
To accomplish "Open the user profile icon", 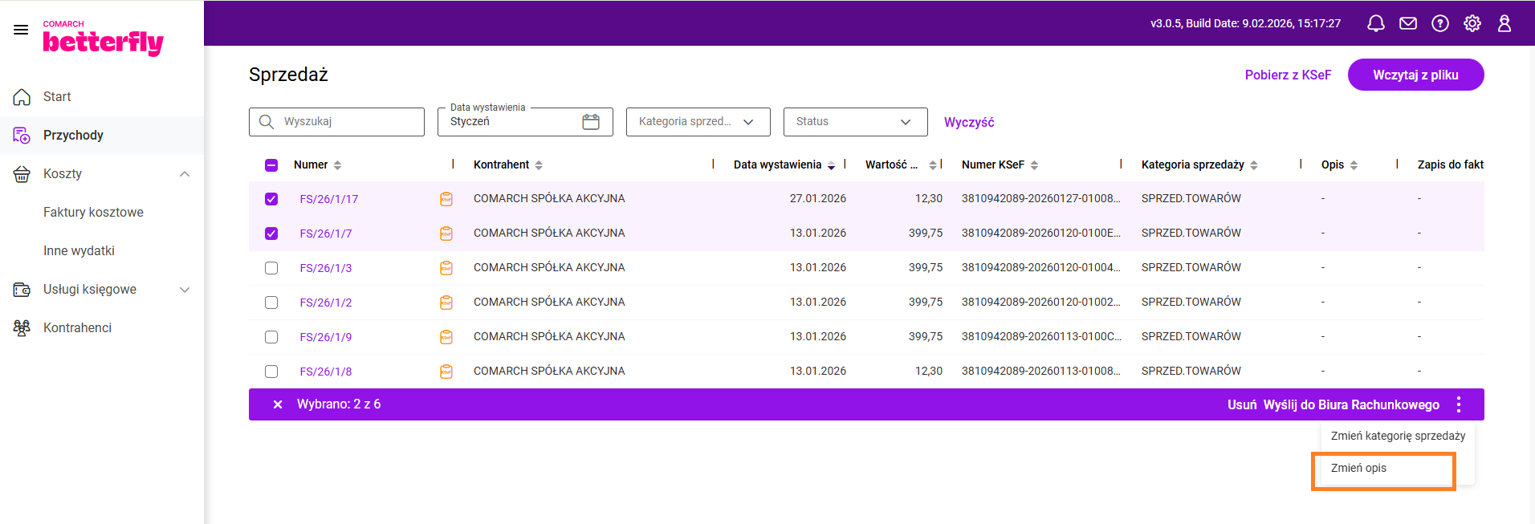I will point(1504,23).
